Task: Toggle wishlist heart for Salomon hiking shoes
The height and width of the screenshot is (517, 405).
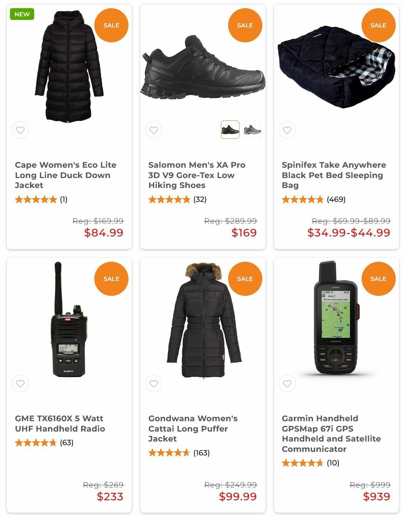Action: pos(154,130)
